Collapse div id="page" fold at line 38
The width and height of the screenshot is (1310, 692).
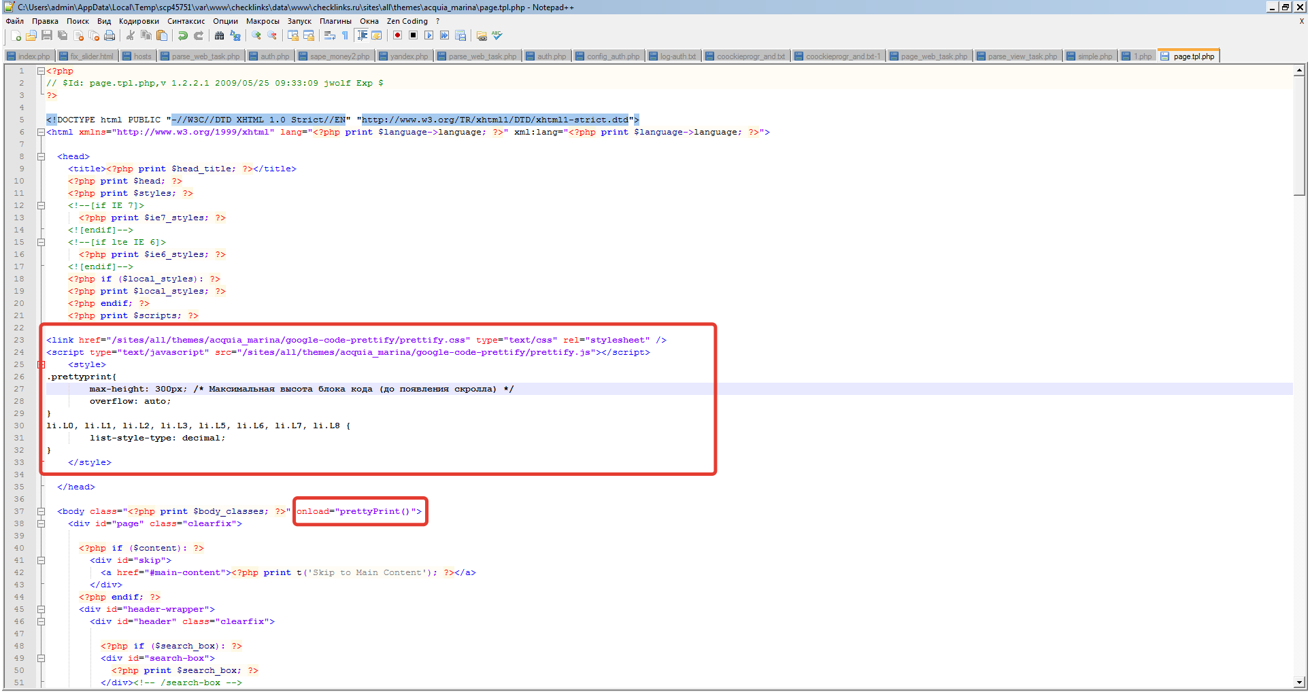tap(41, 523)
